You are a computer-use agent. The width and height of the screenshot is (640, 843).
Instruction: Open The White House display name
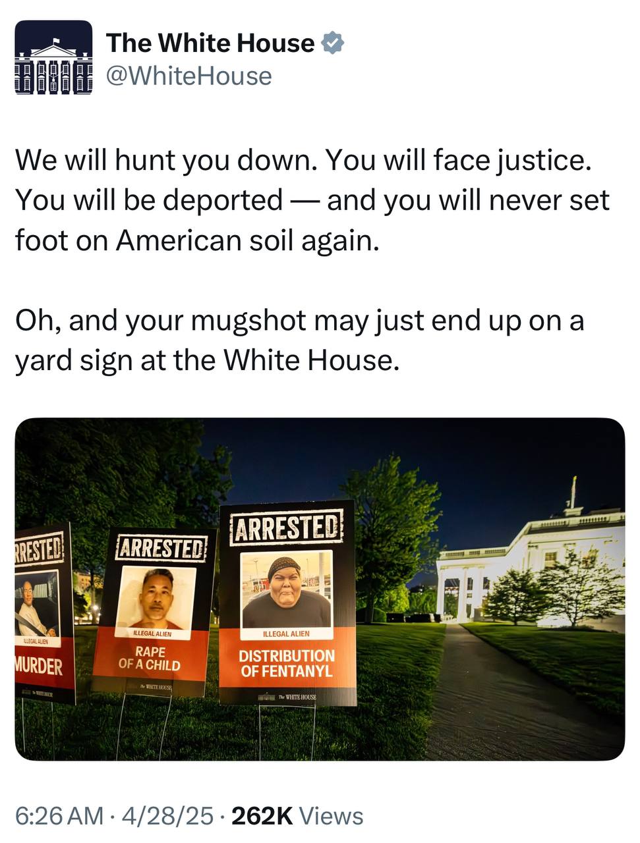(210, 43)
